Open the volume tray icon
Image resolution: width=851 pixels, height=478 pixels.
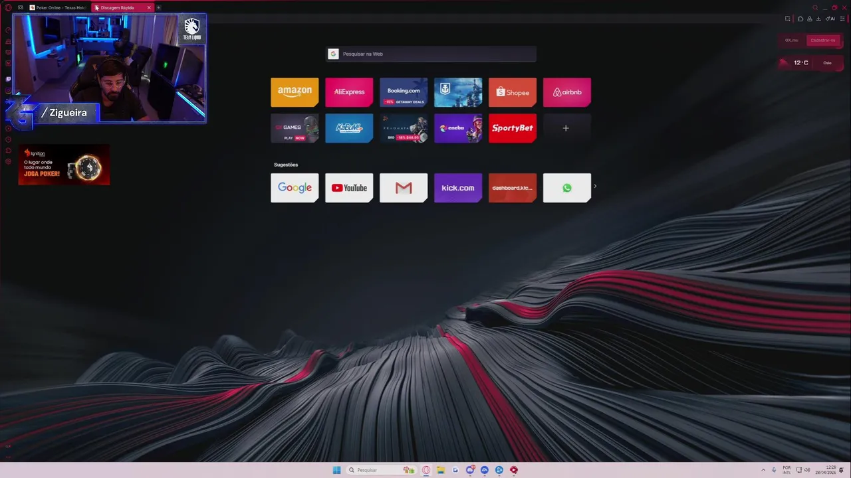[807, 470]
